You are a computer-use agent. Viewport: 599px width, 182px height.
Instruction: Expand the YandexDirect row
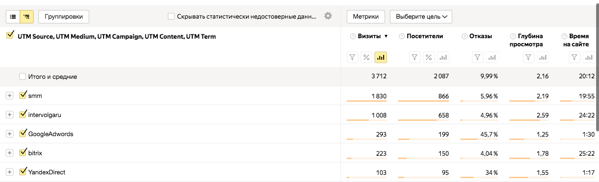tap(10, 172)
